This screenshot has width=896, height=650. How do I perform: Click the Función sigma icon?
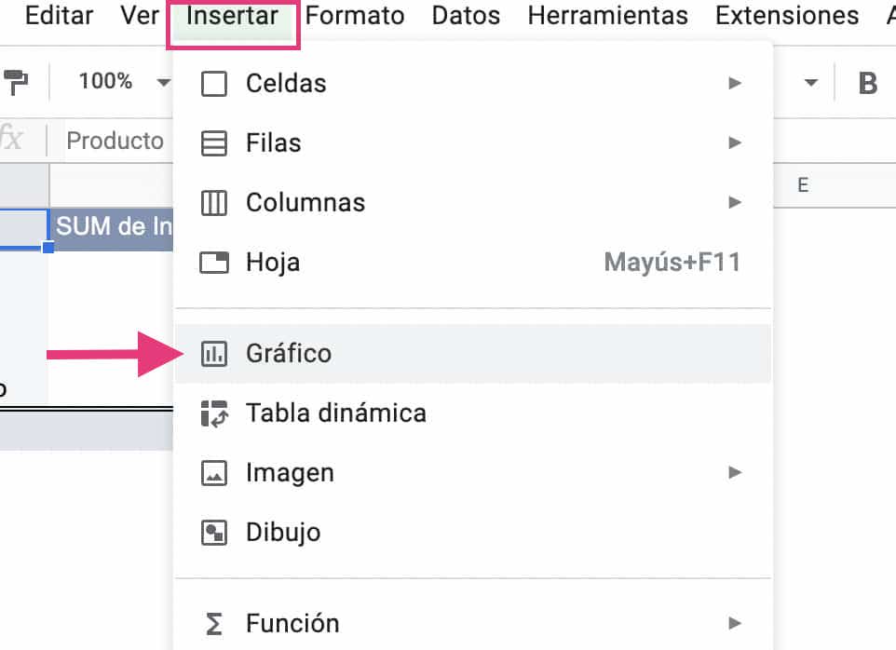coord(214,623)
